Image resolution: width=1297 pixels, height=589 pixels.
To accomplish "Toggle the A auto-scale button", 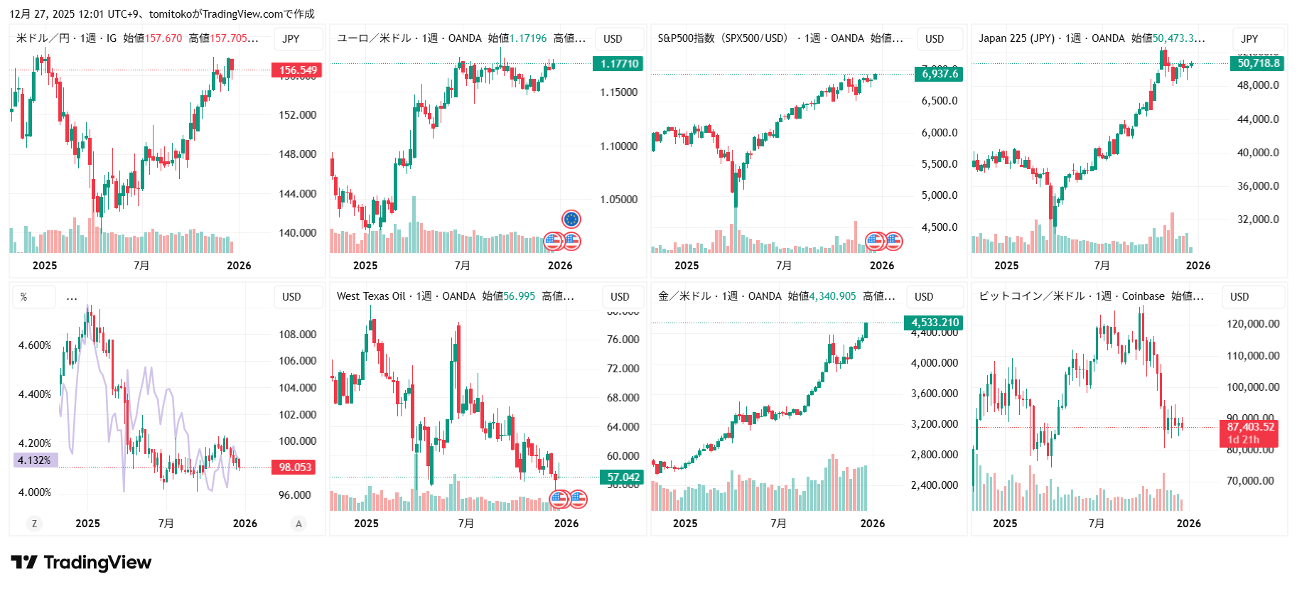I will pos(298,524).
